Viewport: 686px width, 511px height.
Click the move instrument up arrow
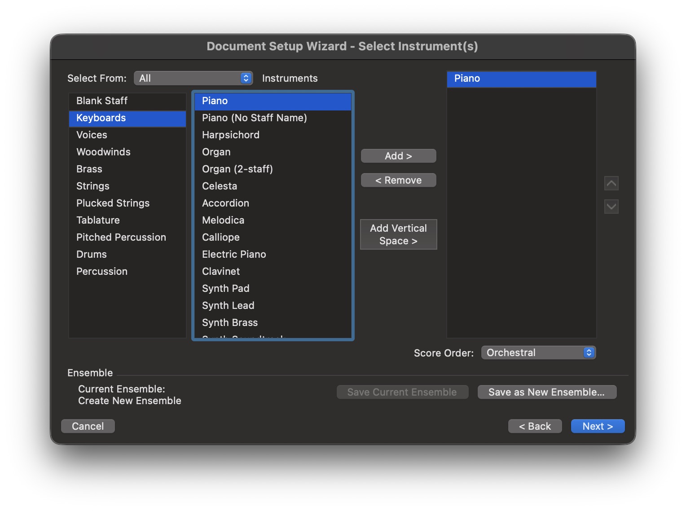click(x=611, y=183)
